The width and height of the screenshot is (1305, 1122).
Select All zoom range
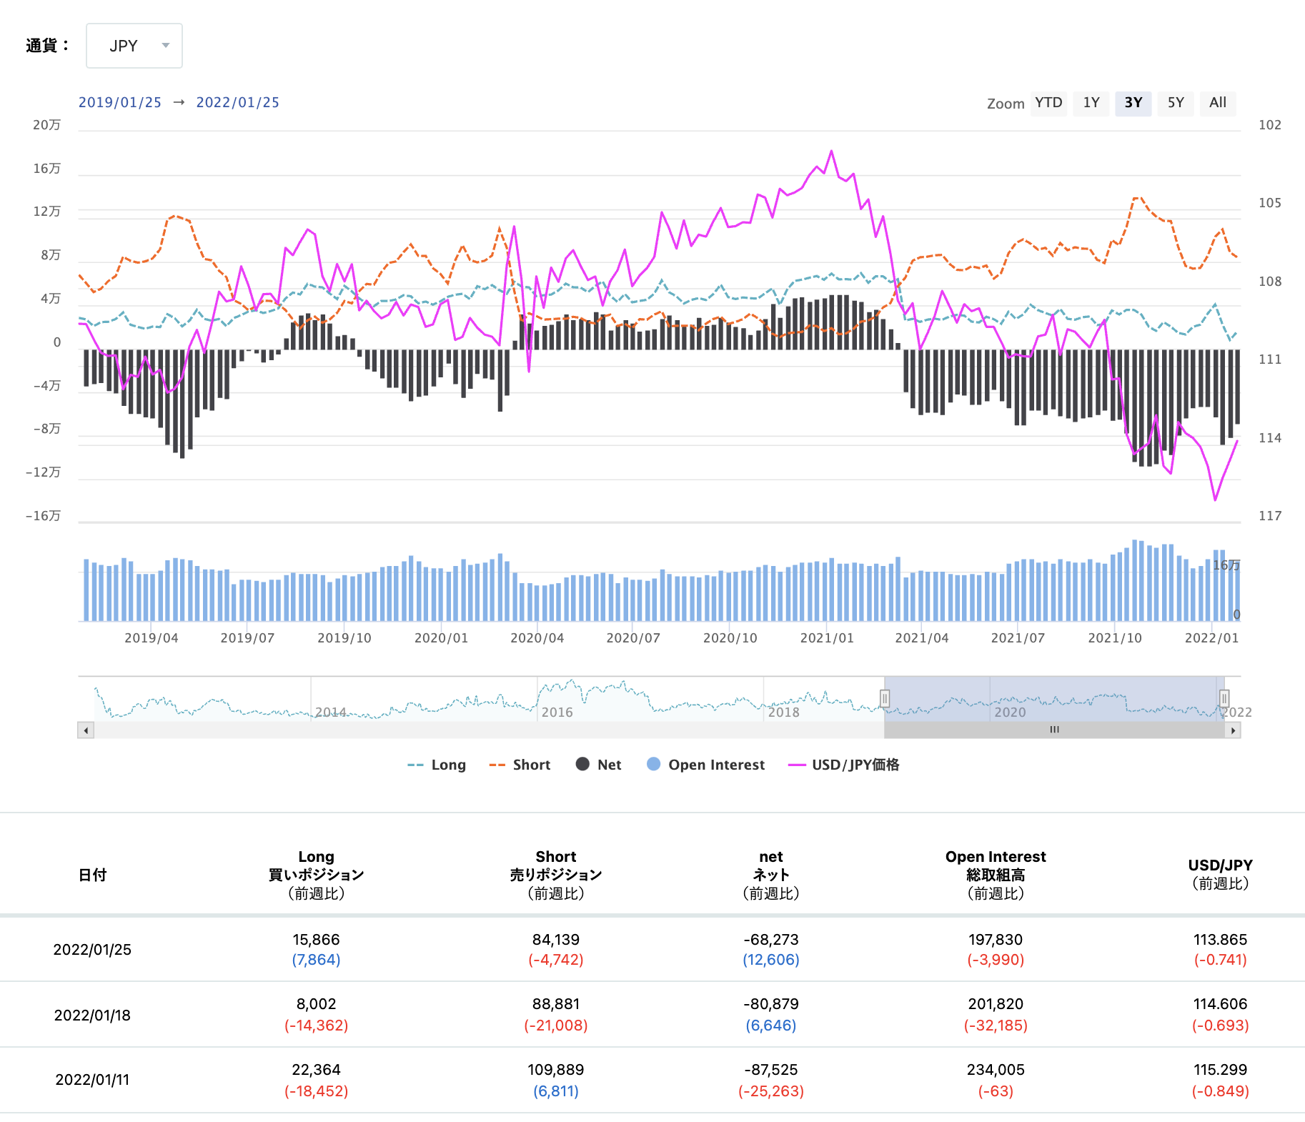(x=1218, y=103)
